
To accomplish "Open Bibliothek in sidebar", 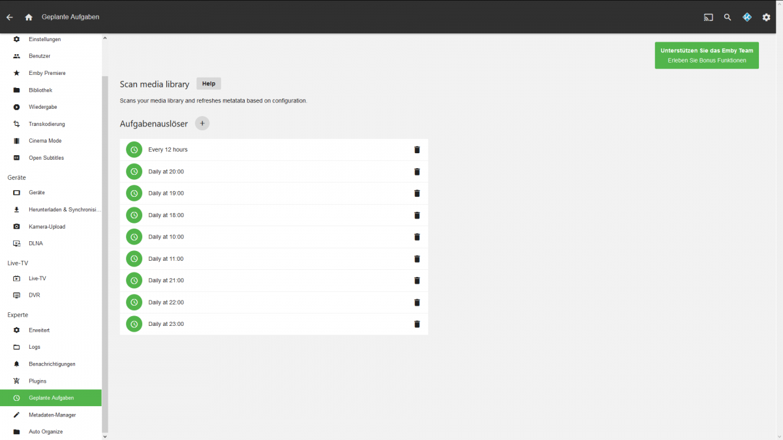I will coord(51,90).
